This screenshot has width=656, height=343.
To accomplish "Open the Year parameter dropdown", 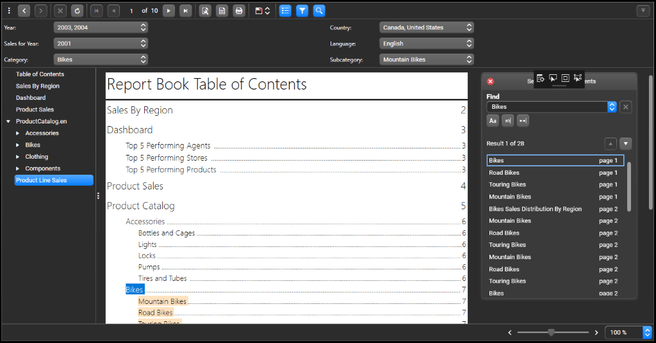I will point(101,28).
